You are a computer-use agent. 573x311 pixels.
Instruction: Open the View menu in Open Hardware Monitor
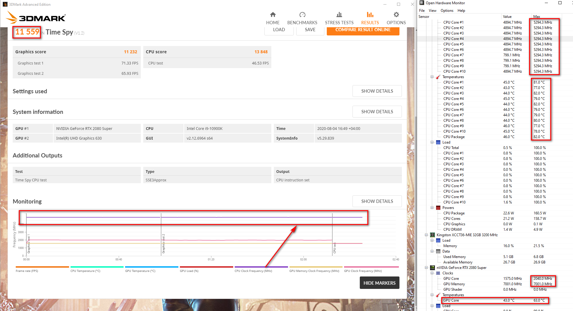(x=432, y=11)
